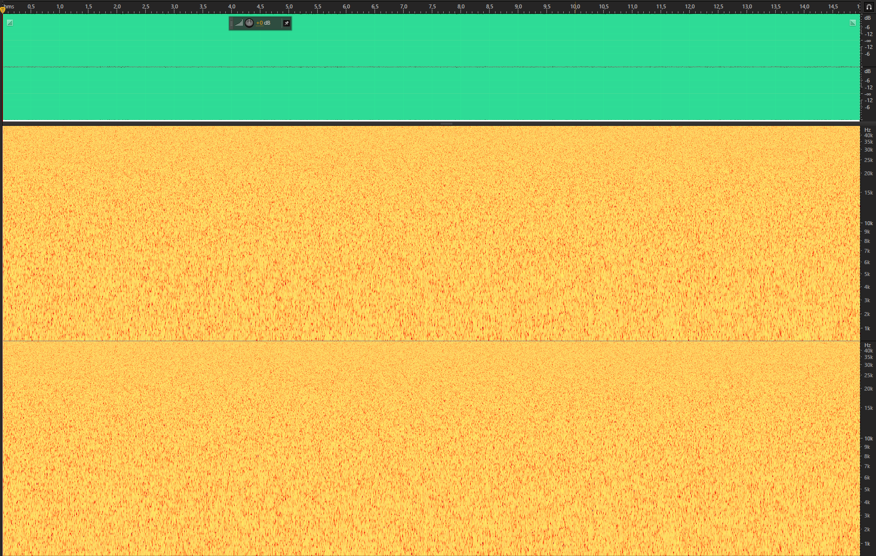Click the fade-out handle on the waveform
This screenshot has width=876, height=556.
click(x=852, y=23)
